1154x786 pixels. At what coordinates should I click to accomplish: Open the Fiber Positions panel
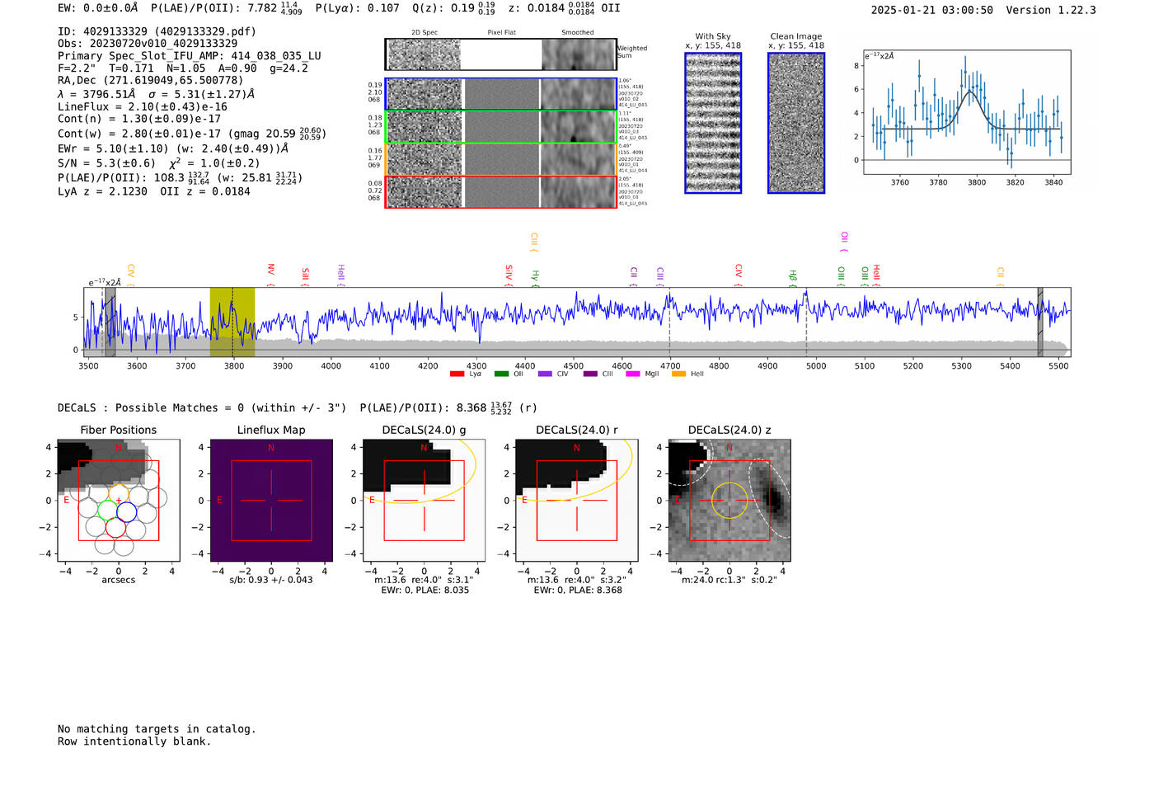119,501
